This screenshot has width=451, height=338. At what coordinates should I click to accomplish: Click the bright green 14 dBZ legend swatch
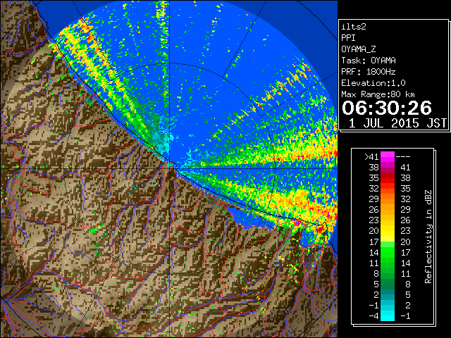pyautogui.click(x=388, y=252)
